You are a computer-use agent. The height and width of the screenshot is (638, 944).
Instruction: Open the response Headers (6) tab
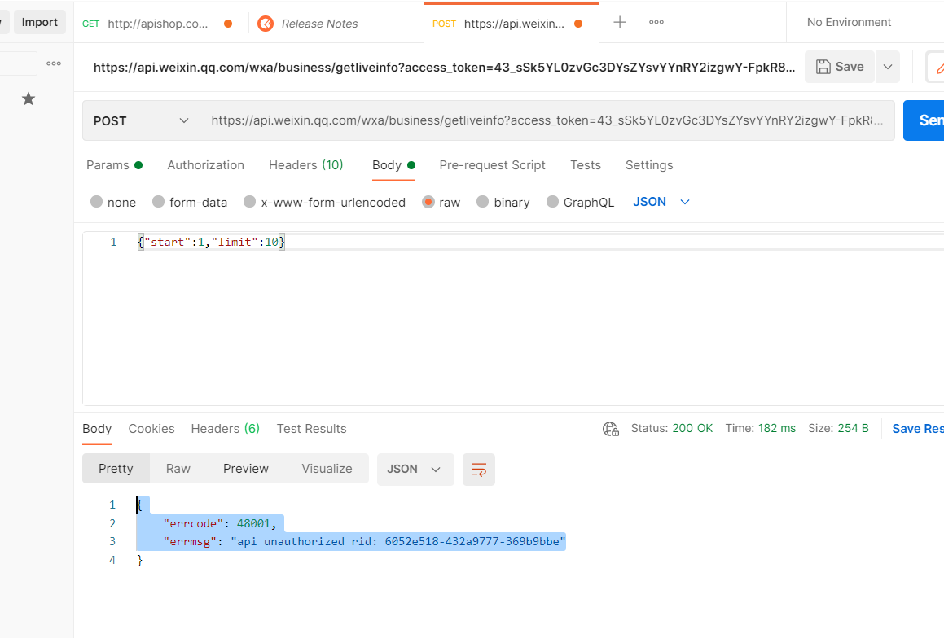[225, 429]
